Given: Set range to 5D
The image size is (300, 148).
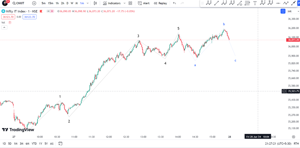Looking at the screenshot, I should [x=10, y=144].
